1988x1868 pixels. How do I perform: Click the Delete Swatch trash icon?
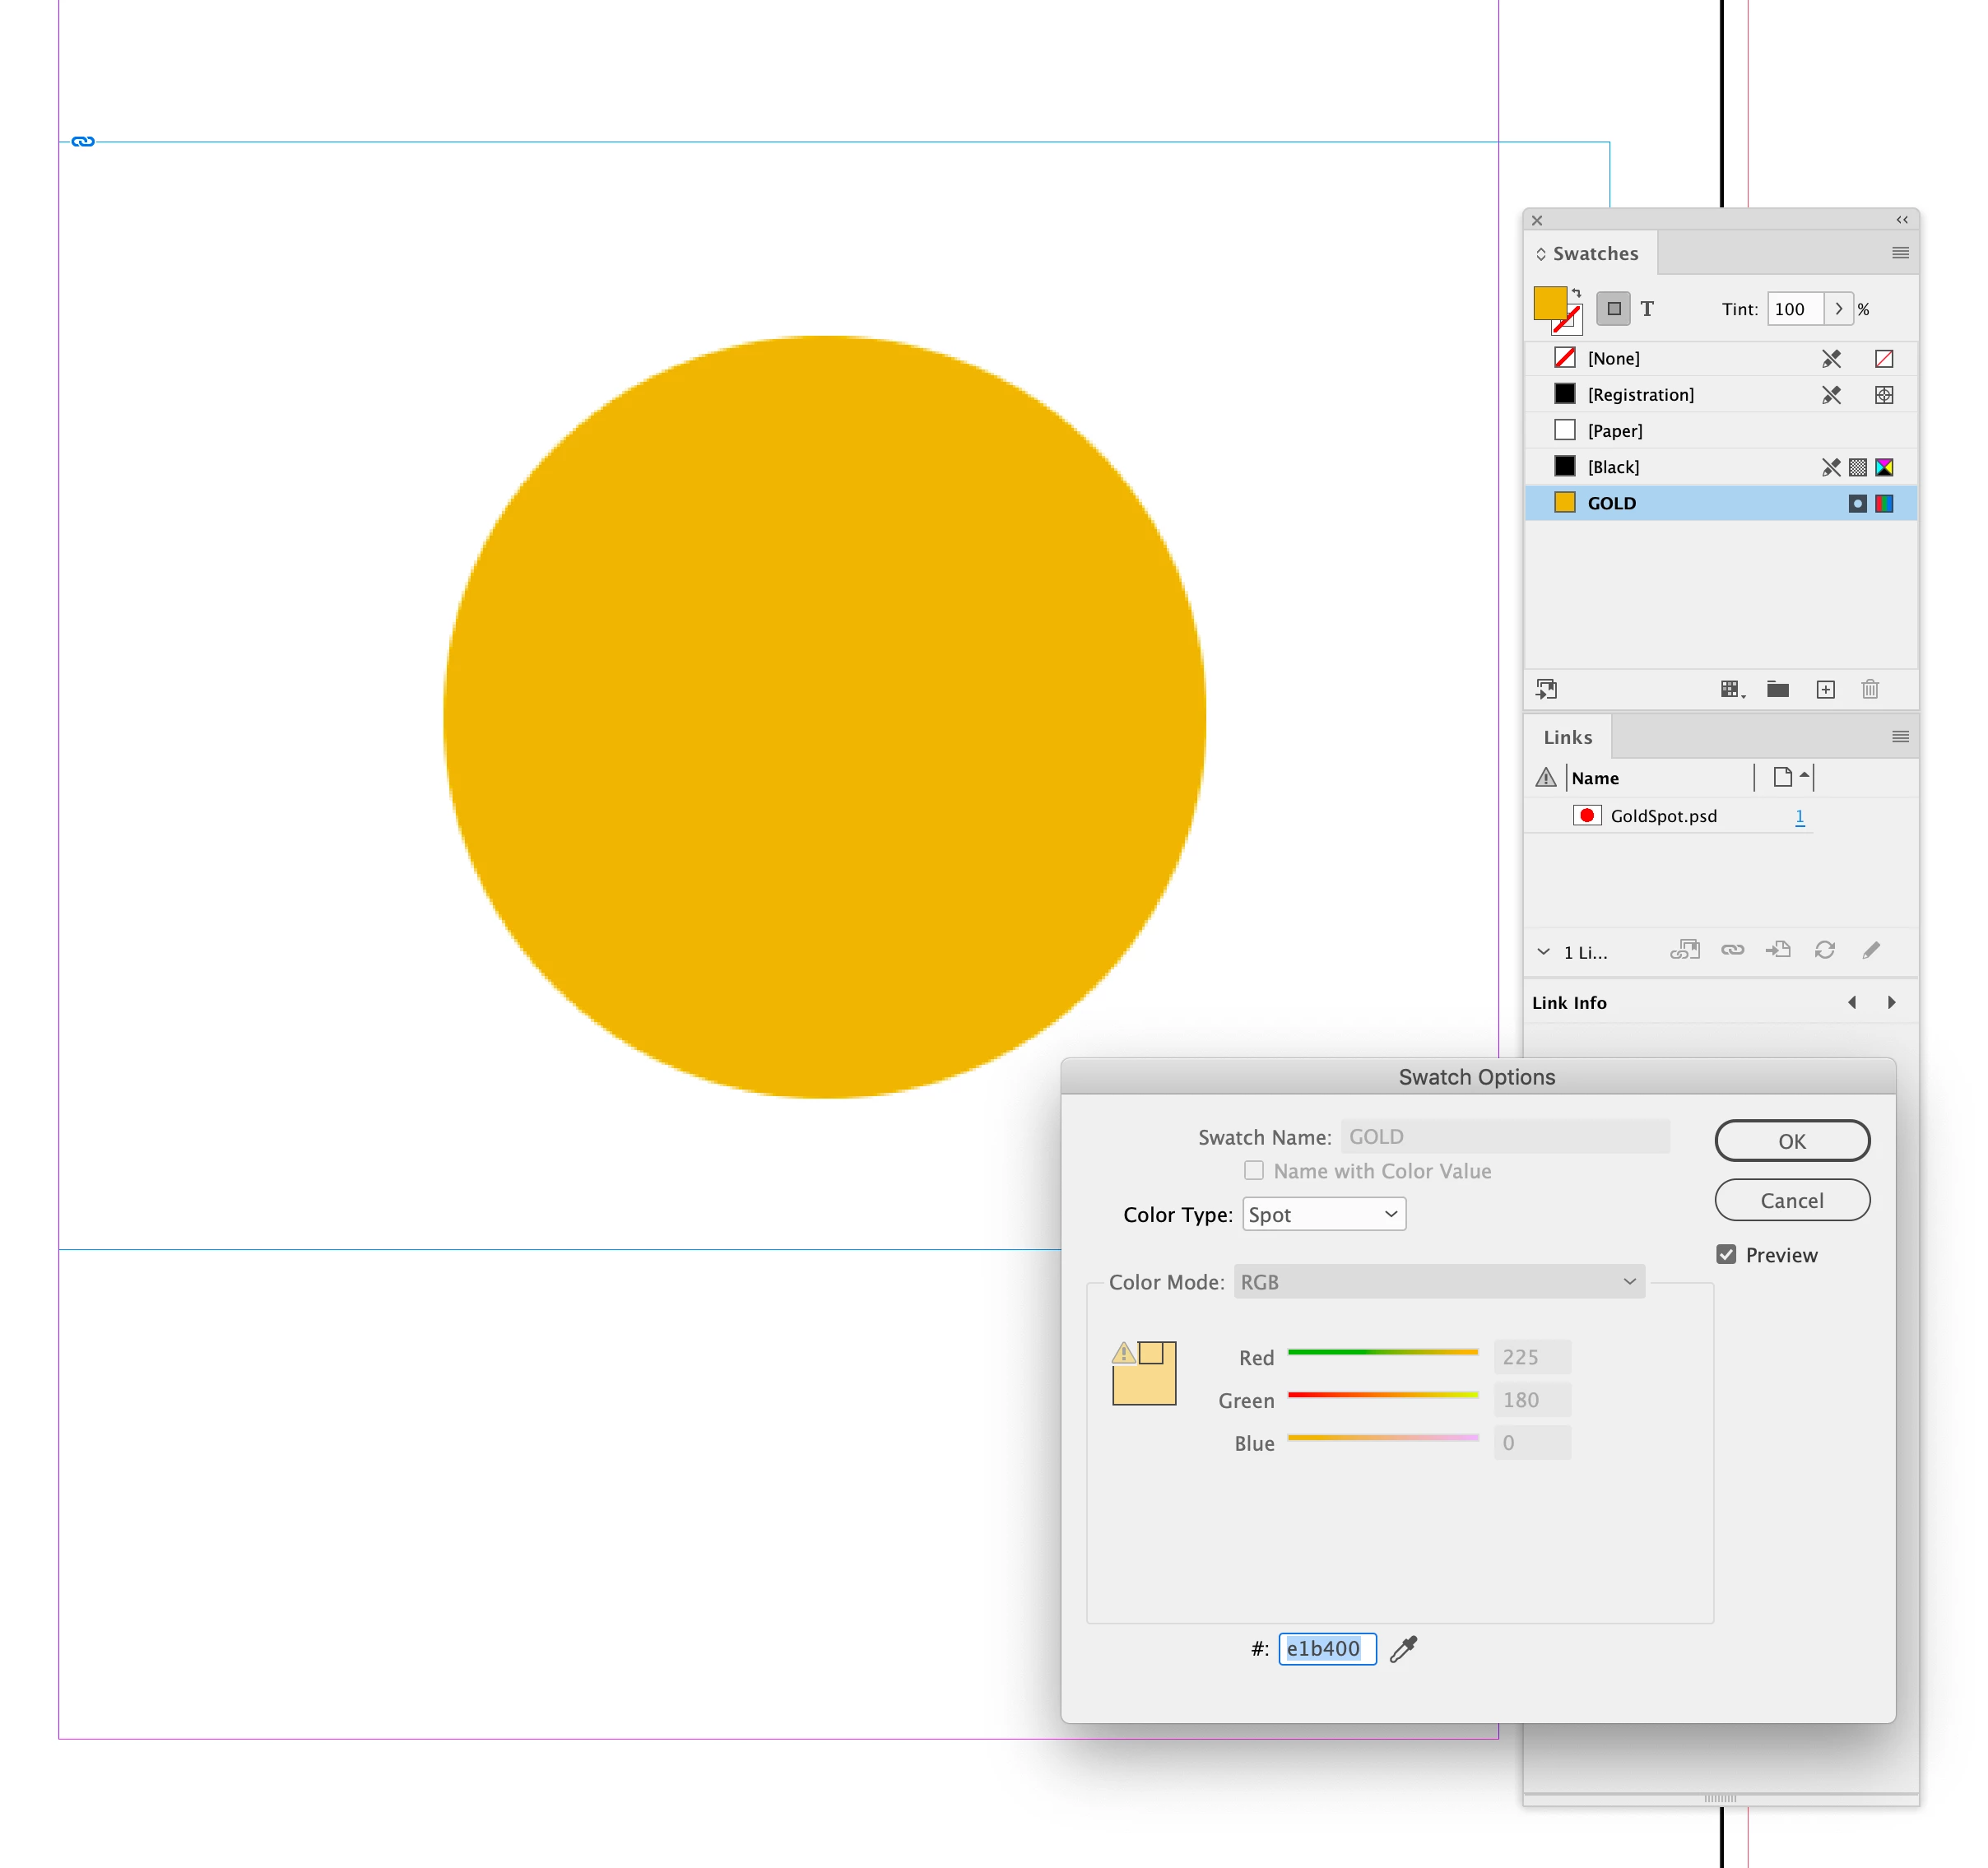(x=1870, y=690)
